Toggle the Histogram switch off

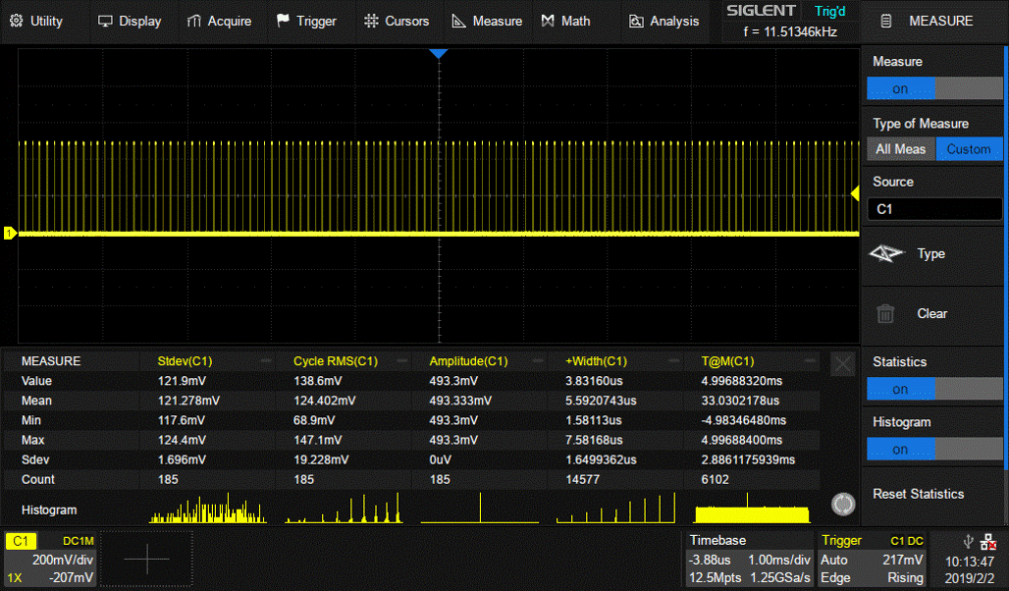click(933, 450)
